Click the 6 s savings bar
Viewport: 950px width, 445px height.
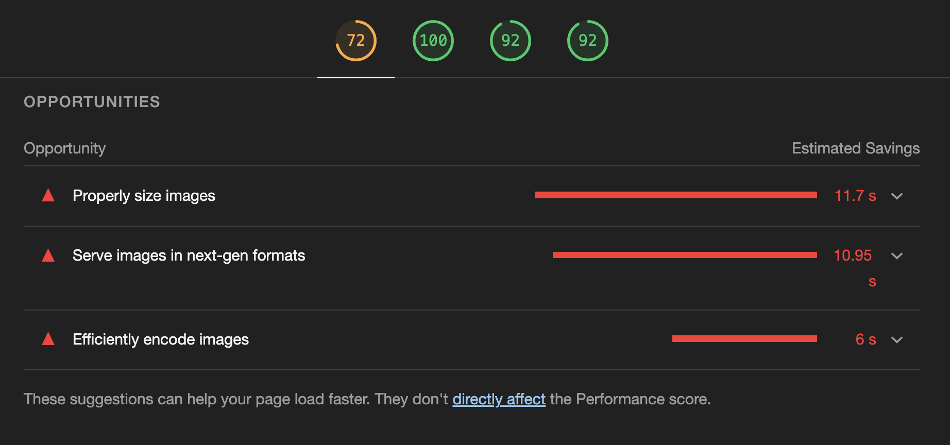point(744,339)
